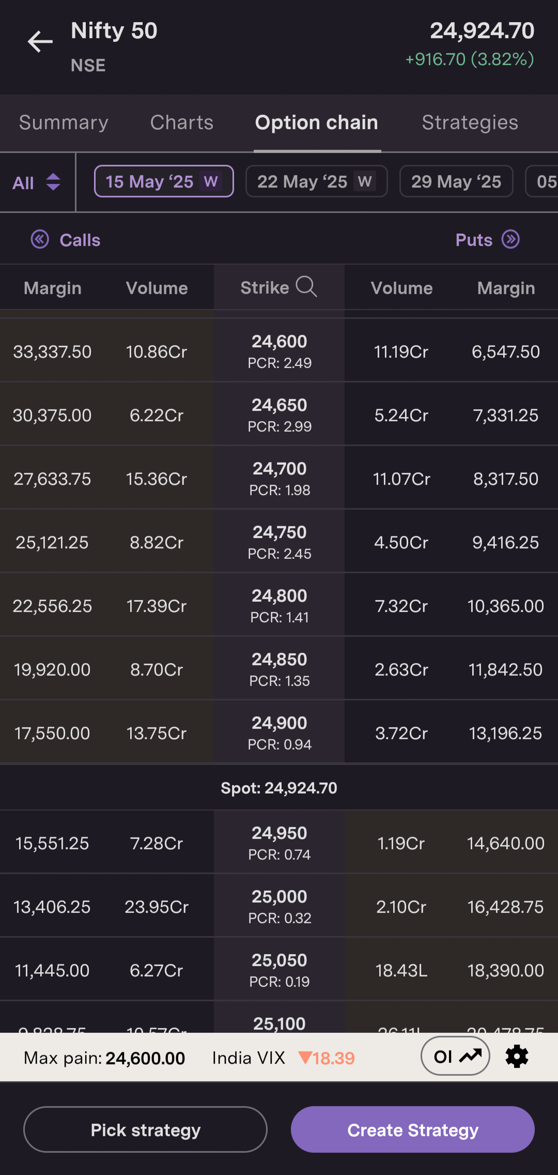Viewport: 558px width, 1175px height.
Task: Tap the Puts double-chevron right icon
Action: [510, 239]
